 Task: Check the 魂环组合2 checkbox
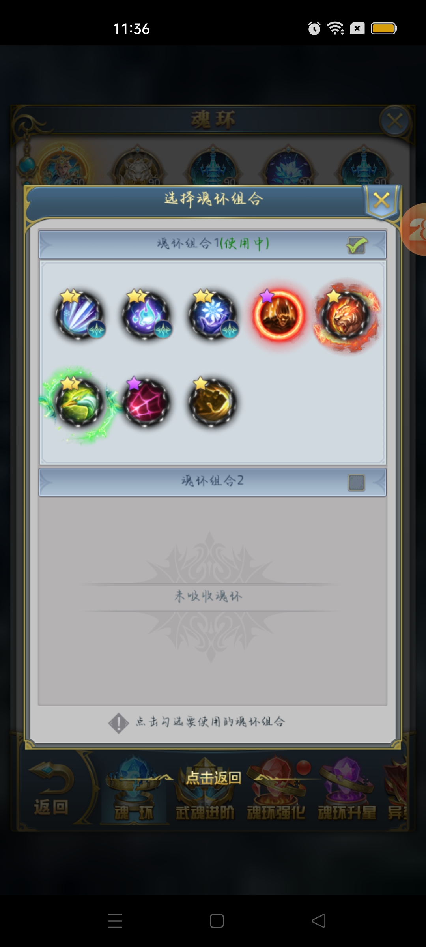tap(357, 482)
